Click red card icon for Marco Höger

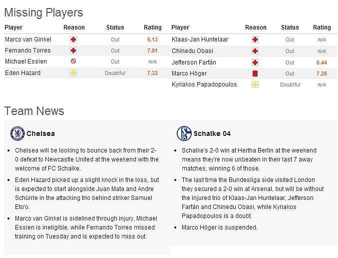(x=255, y=73)
